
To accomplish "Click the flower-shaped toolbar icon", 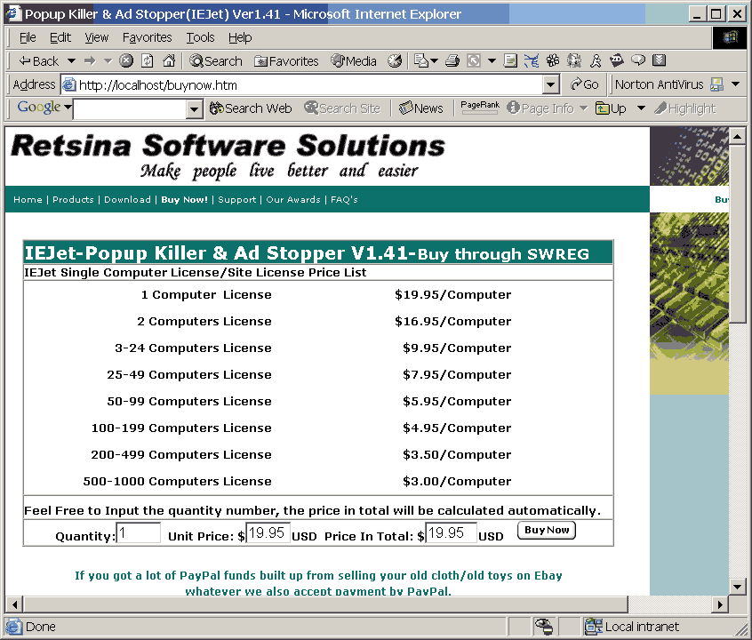I will pos(553,60).
